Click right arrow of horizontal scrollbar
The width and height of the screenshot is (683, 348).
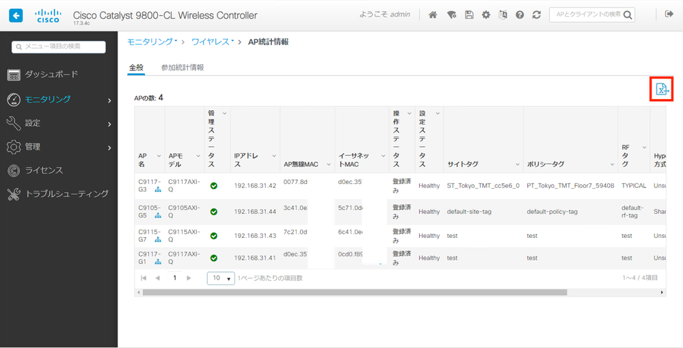[x=662, y=292]
